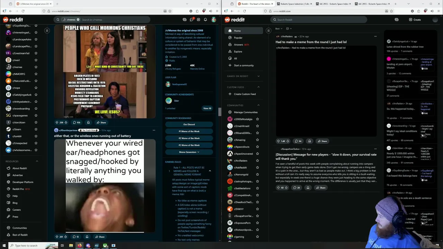The width and height of the screenshot is (443, 249).
Task: Downvote the Mormons meme post with 209 votes
Action: click(66, 122)
